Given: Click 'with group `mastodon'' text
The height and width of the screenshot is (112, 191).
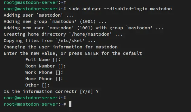Looking at the screenshot, I should 124,28.
